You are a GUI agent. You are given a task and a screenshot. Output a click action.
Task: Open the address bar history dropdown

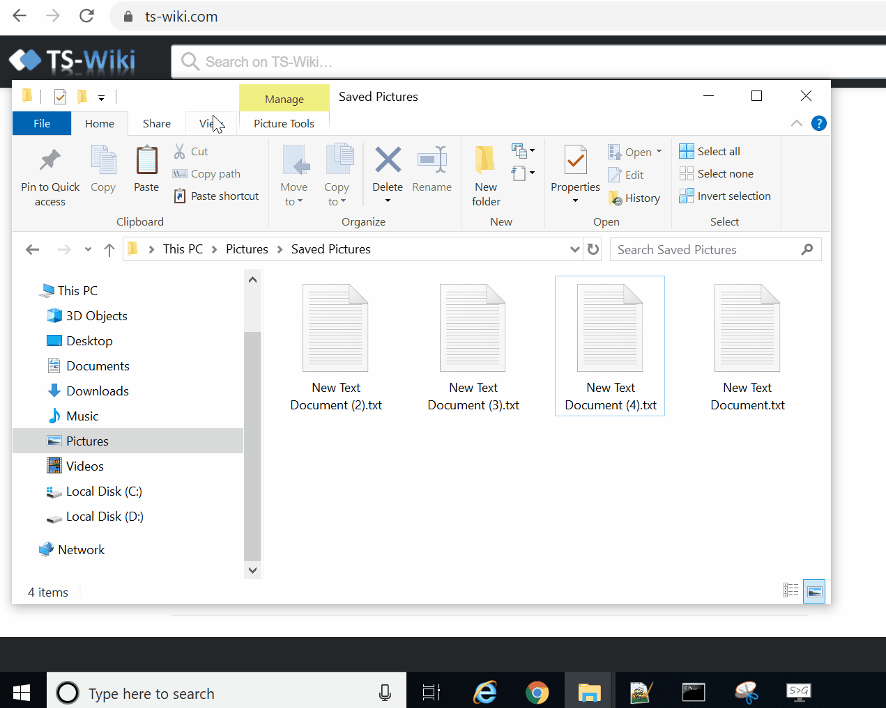click(574, 249)
